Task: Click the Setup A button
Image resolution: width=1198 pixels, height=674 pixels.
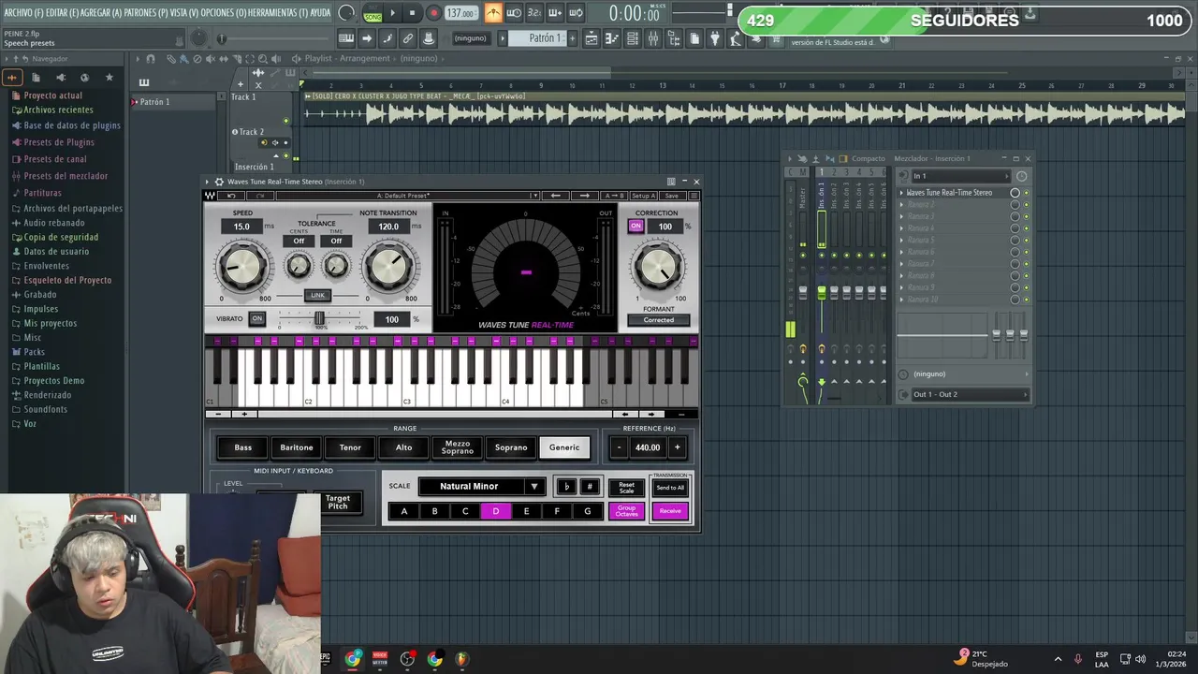Action: [643, 196]
